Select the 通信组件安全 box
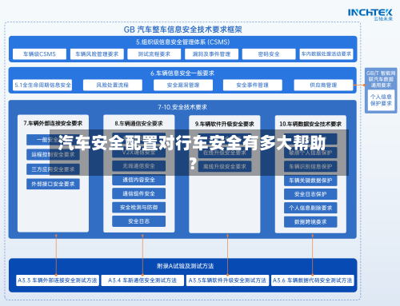 click(x=138, y=193)
